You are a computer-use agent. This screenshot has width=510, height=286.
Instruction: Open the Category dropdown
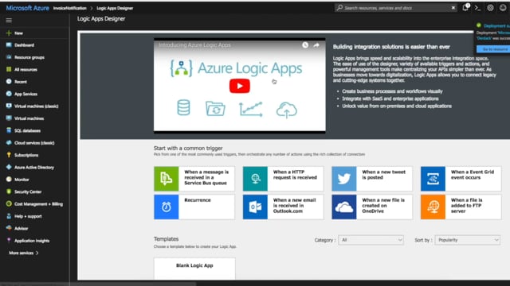371,240
